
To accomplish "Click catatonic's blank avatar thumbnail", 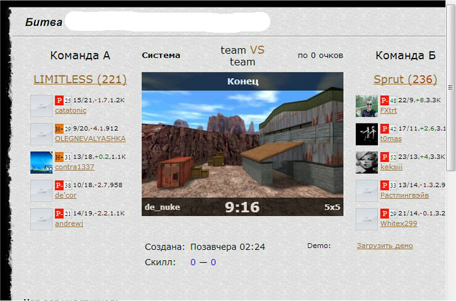I will point(42,106).
